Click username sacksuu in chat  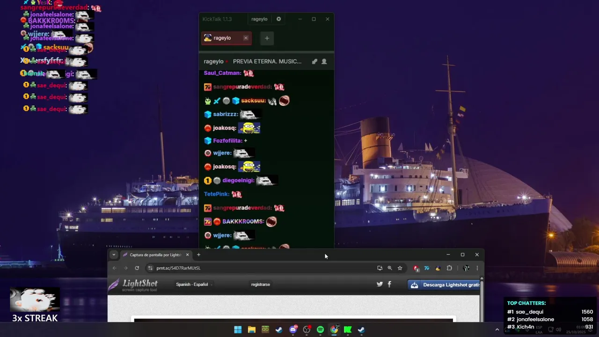tap(253, 101)
